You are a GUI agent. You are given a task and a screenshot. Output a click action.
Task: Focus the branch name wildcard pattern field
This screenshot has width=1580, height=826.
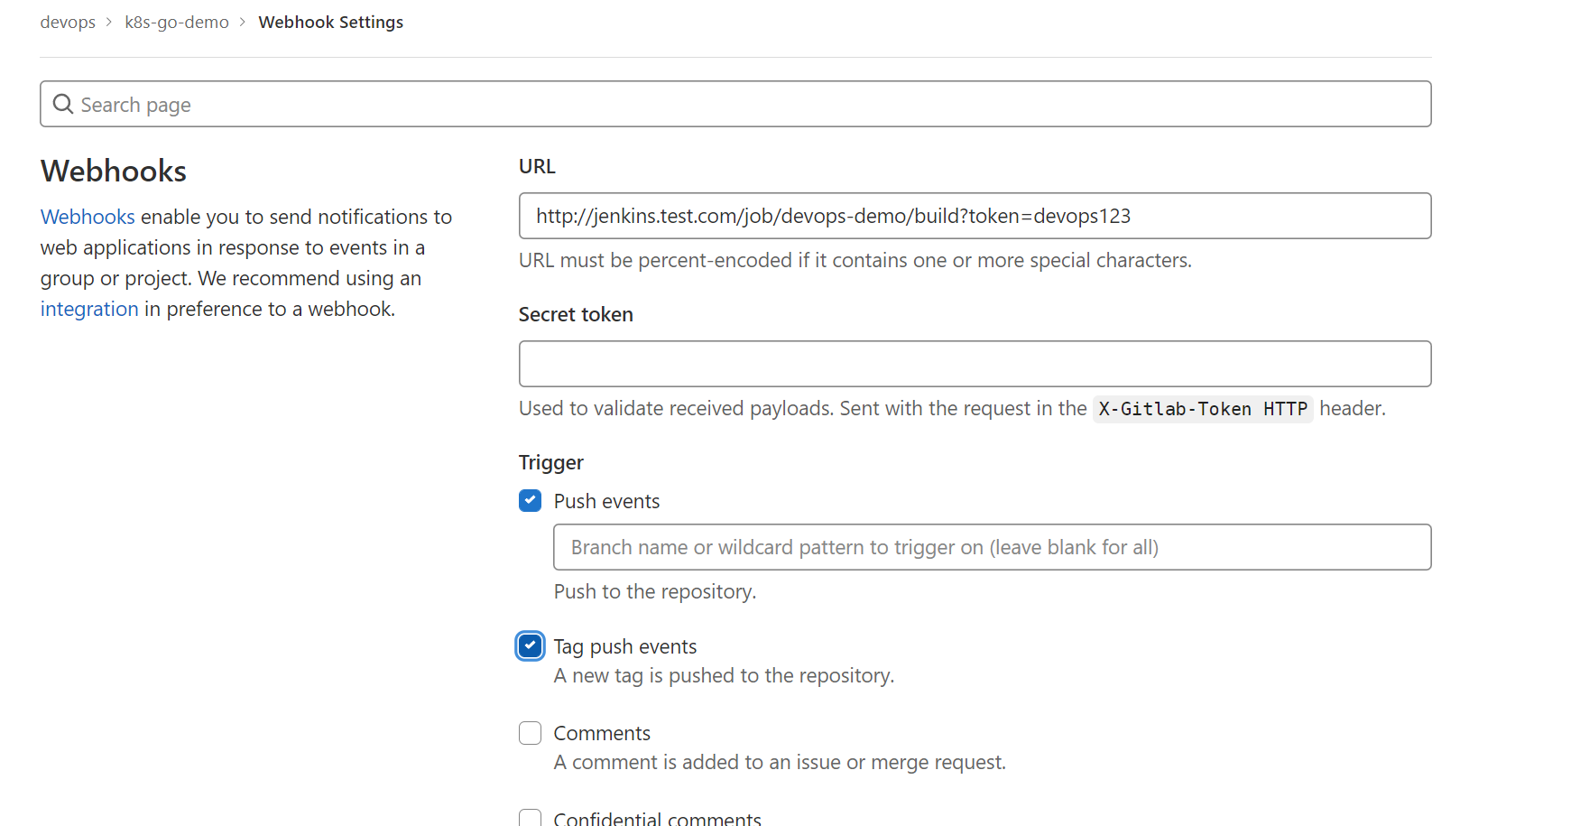coord(992,547)
